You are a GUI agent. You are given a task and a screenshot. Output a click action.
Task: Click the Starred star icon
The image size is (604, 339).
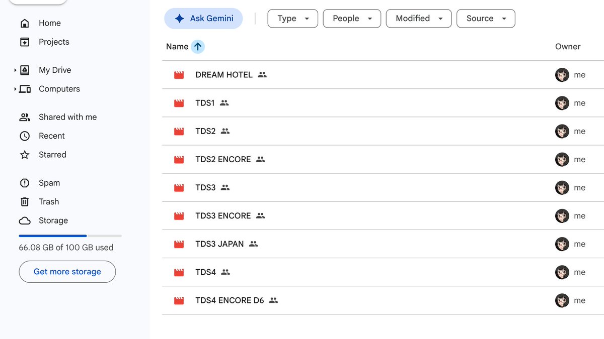coord(25,155)
